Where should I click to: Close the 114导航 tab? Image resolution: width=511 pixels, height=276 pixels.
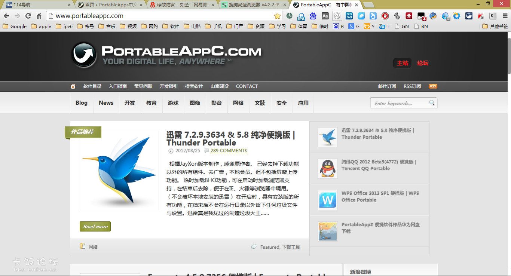(x=69, y=5)
